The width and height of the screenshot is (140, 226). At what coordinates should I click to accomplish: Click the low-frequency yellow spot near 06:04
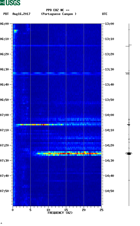15,31
